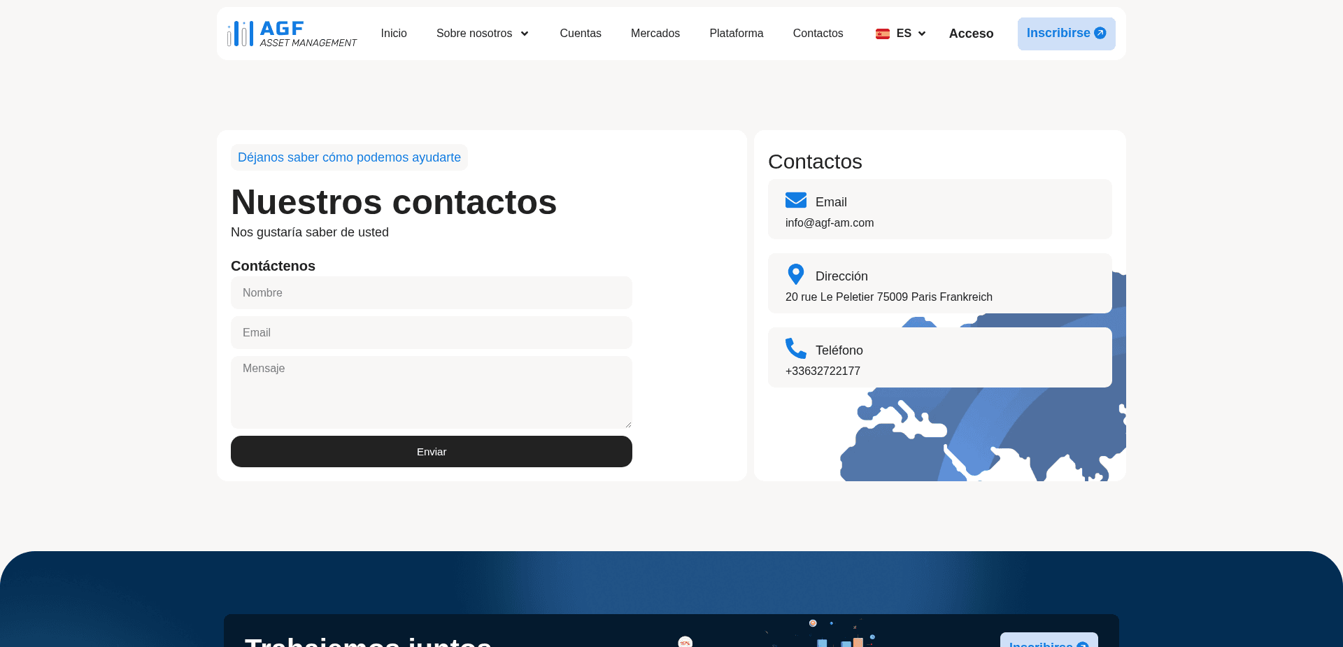This screenshot has height=647, width=1343.
Task: Click the AGF Asset Management logo
Action: [292, 34]
